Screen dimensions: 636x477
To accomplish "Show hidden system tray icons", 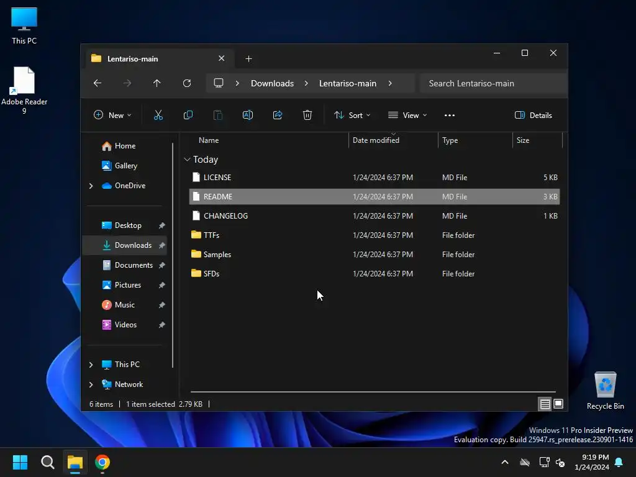I will click(x=505, y=462).
